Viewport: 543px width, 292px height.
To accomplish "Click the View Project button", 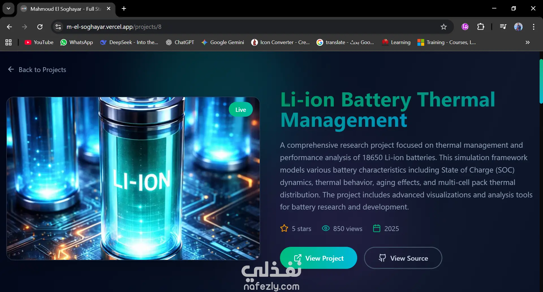I will [x=318, y=258].
